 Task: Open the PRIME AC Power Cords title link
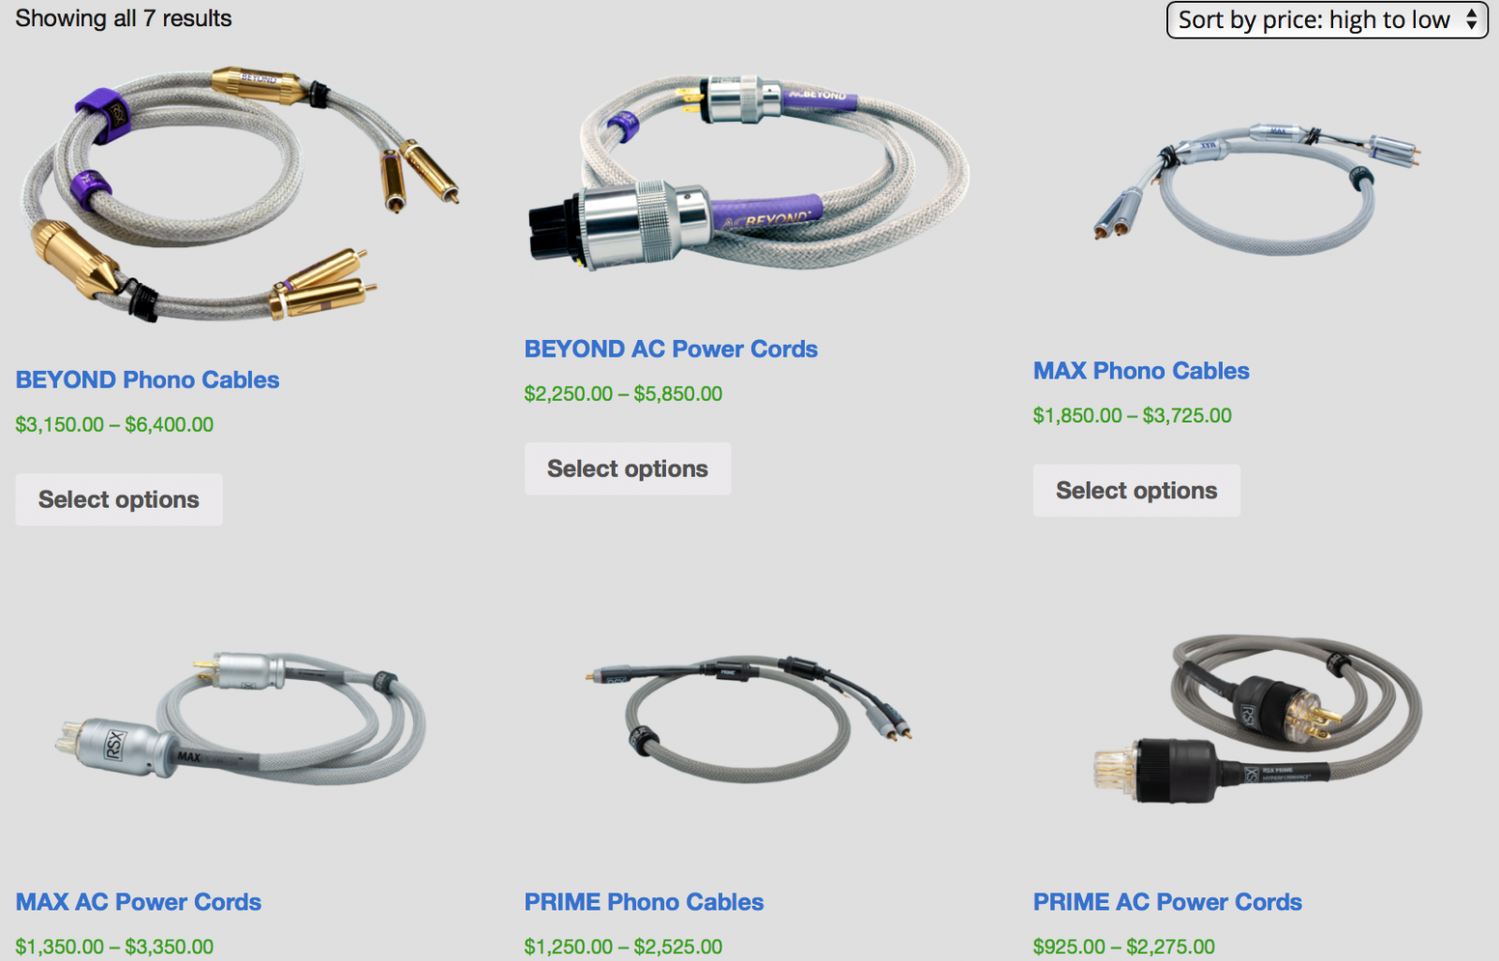pos(1167,902)
